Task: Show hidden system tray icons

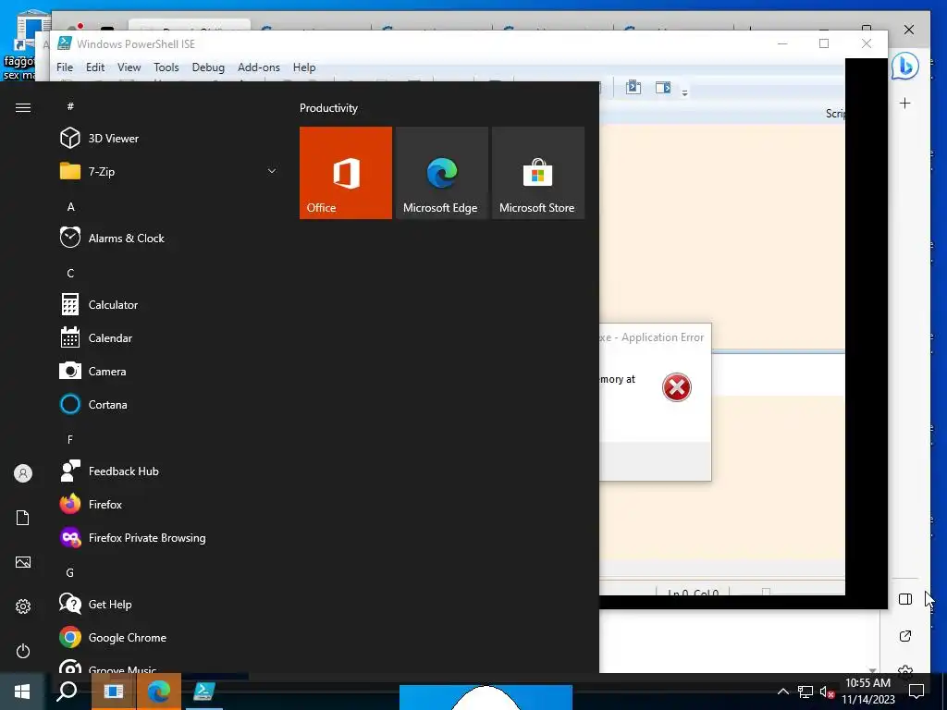Action: click(x=782, y=692)
